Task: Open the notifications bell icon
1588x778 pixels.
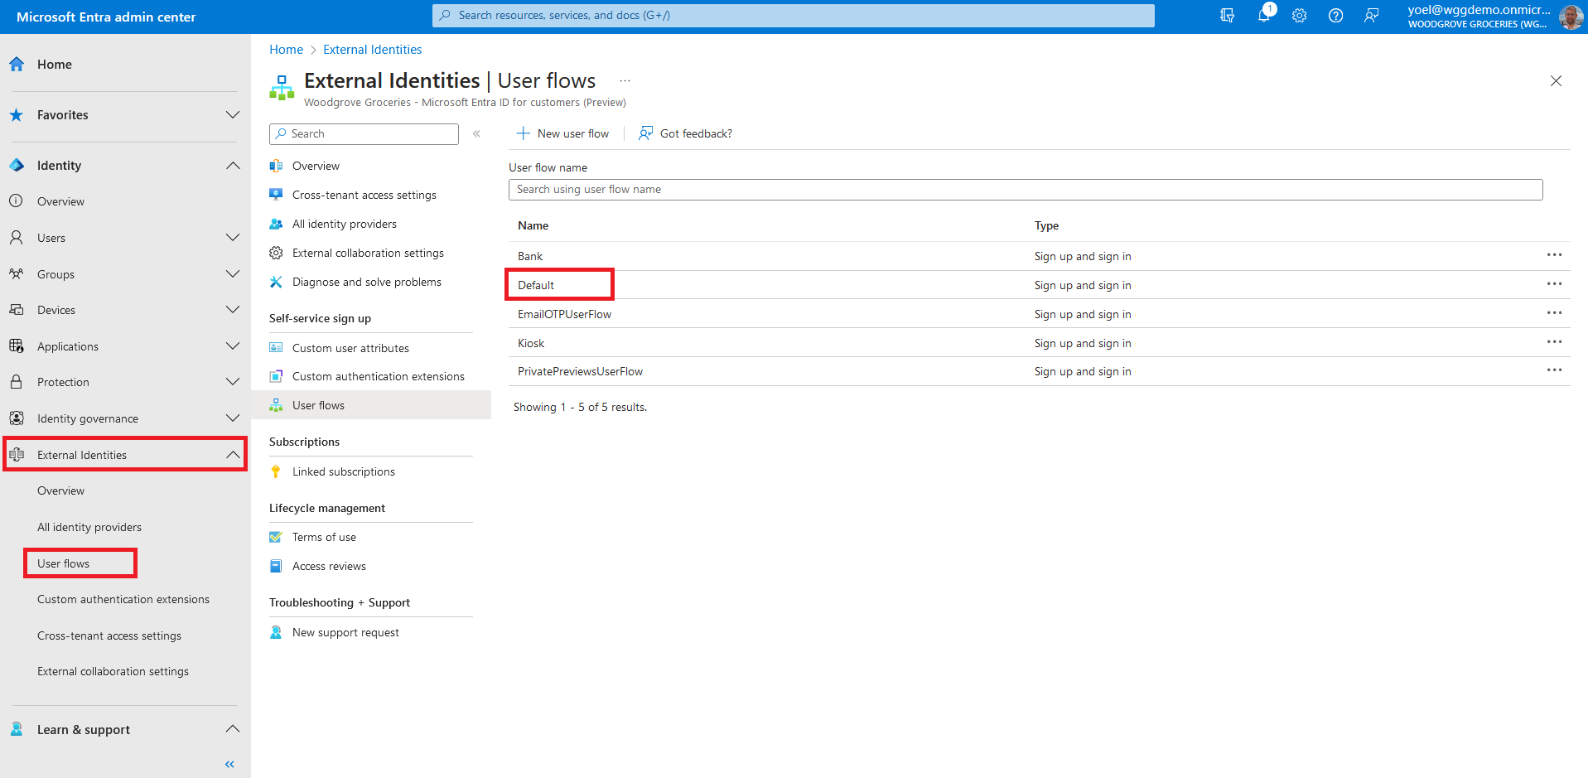Action: 1263,16
